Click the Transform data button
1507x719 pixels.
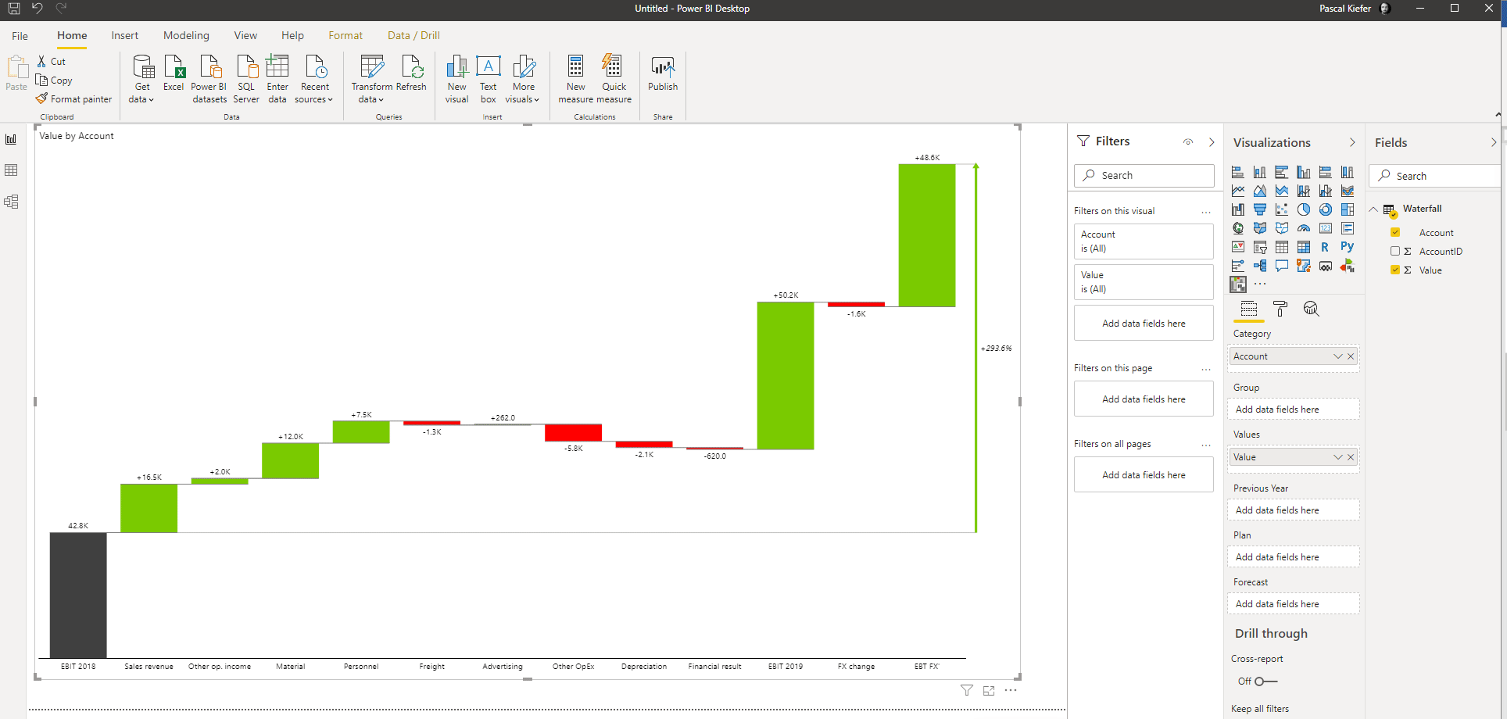pos(371,77)
